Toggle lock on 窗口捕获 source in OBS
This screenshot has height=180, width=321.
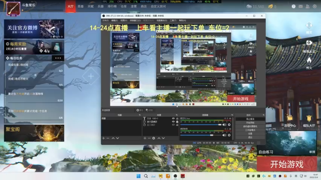(177, 125)
